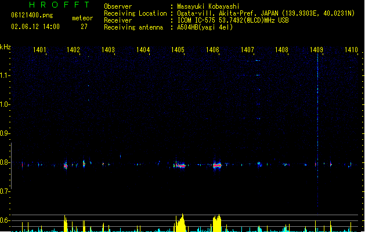Click the "Receiving Location" label
365x232 pixels.
[x=135, y=13]
